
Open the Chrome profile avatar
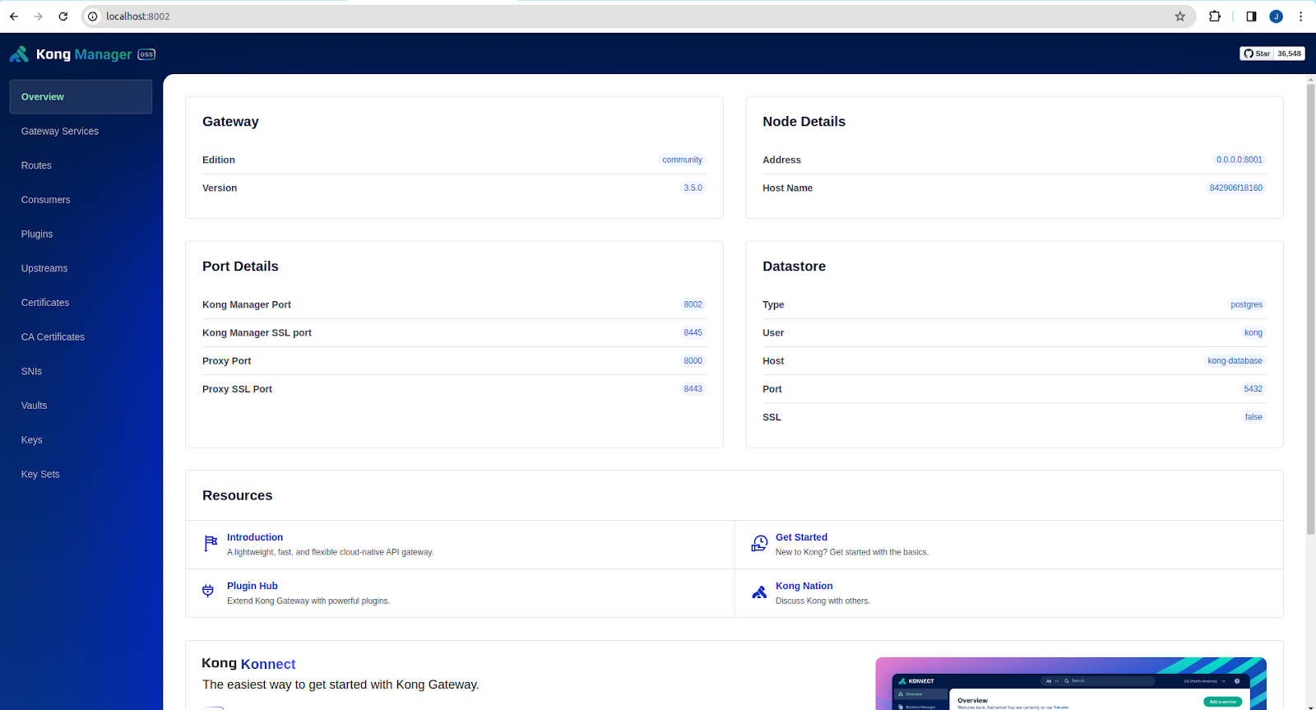point(1277,16)
